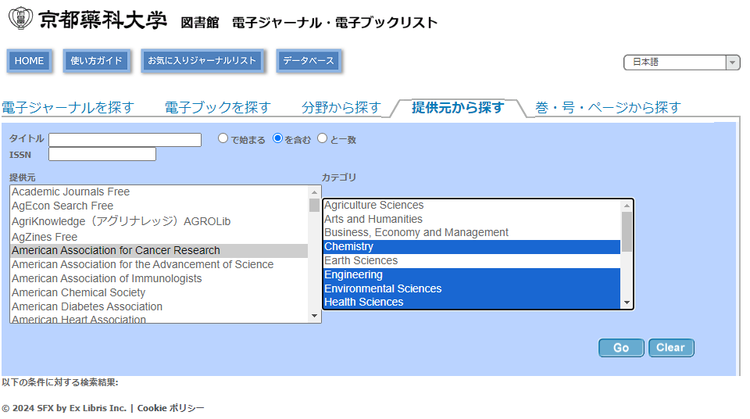Switch to 電子ジャーナルを探す tab

(x=68, y=107)
